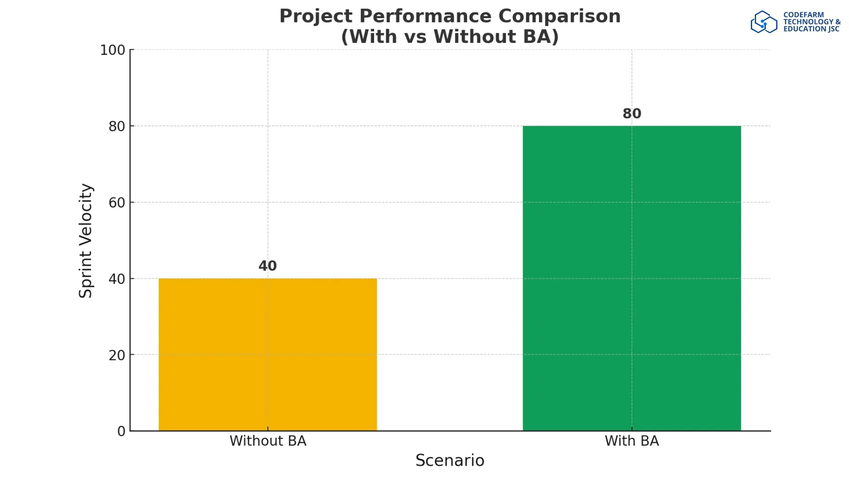Click the Sprint Velocity y-axis label
Viewport: 849px width, 477px height.
coord(86,241)
